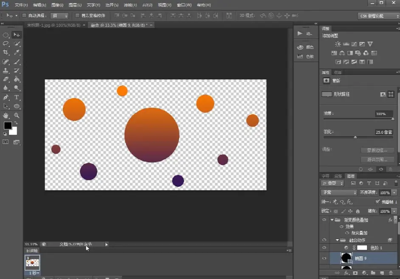400x279 pixels.
Task: Collapse the 渐变颜色叠加 layer group
Action: (332, 220)
